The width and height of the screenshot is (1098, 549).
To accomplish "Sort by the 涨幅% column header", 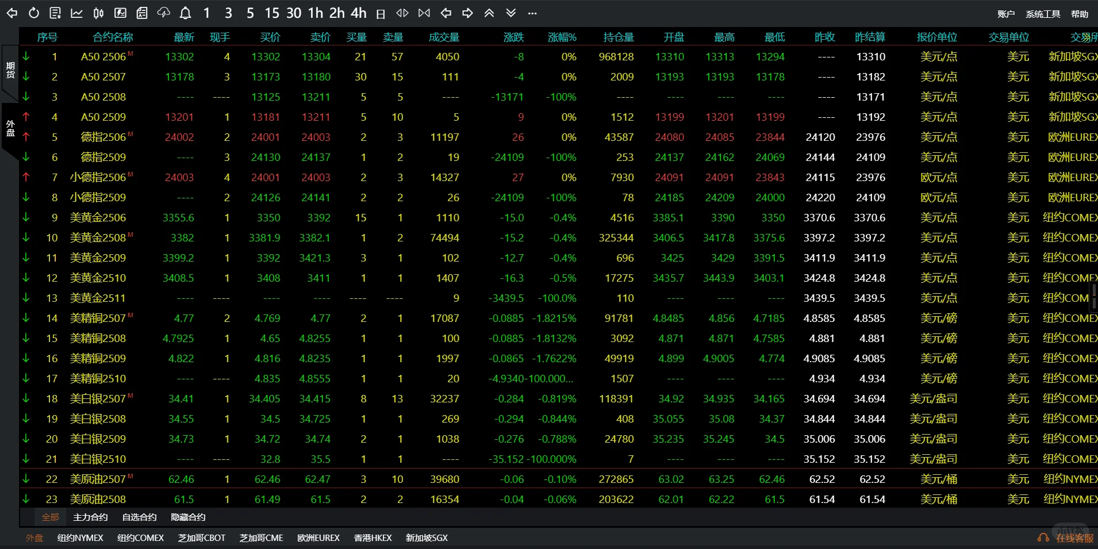I will 562,37.
